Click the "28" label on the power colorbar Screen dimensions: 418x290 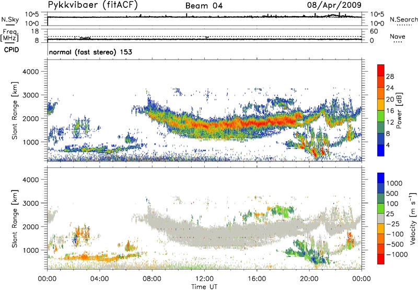pos(390,76)
